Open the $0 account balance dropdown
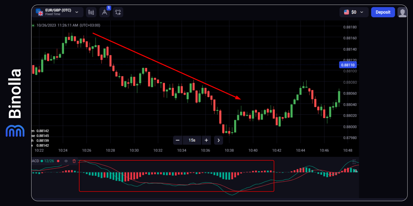Screen dimensions: 413x206 pyautogui.click(x=354, y=12)
